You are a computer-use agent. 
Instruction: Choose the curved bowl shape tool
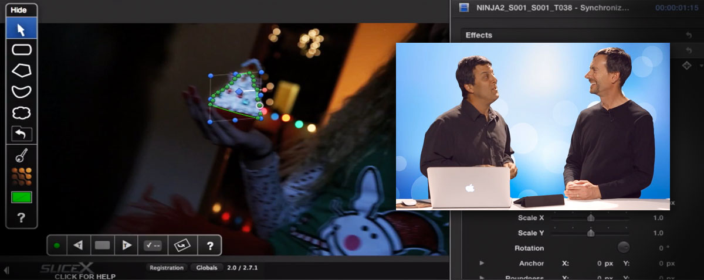[22, 91]
